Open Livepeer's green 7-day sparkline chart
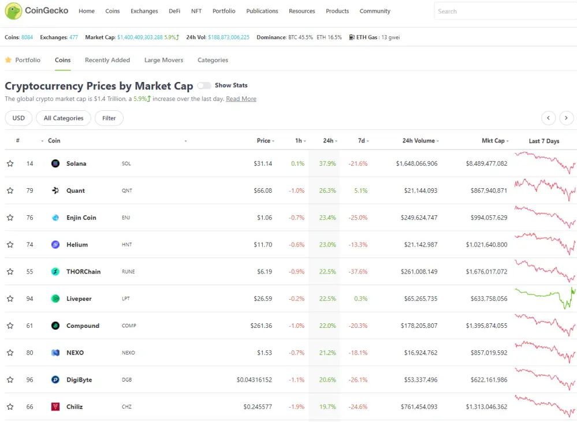Screen dimensions: 577x422 [545, 298]
